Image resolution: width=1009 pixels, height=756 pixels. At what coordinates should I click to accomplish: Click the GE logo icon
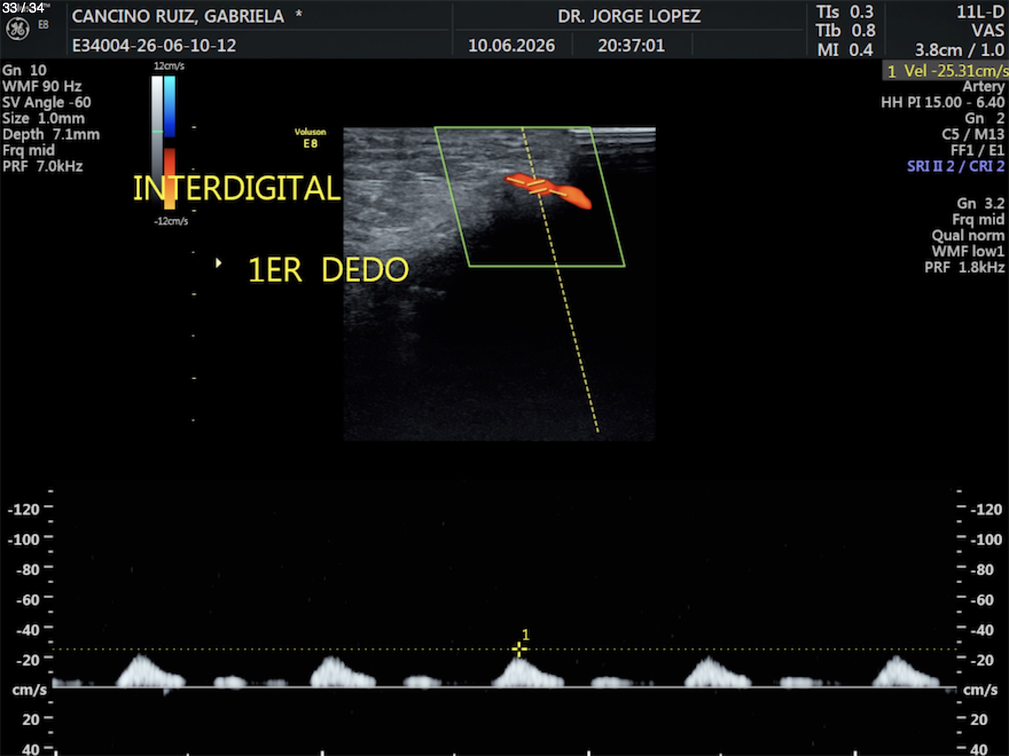tap(17, 29)
